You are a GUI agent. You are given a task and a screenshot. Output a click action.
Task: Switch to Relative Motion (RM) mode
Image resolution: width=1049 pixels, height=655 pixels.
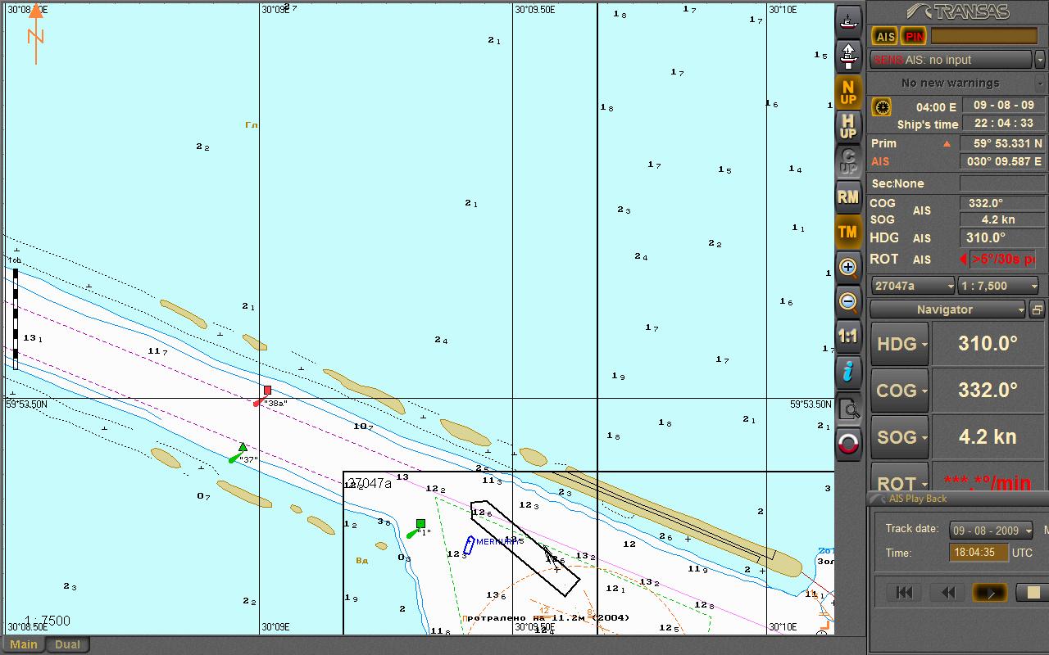click(x=848, y=196)
